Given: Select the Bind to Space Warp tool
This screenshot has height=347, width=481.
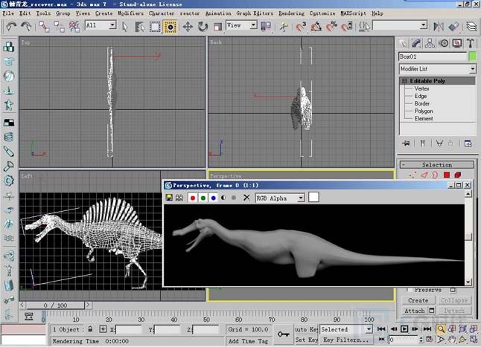Looking at the screenshot, I should click(74, 27).
